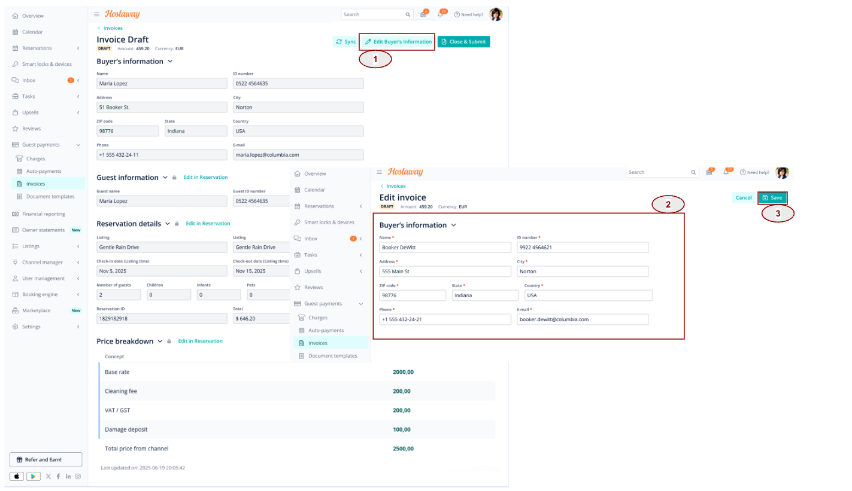Click Edit in Reservation beside Guest information
Viewport: 852px width, 491px height.
(x=205, y=178)
